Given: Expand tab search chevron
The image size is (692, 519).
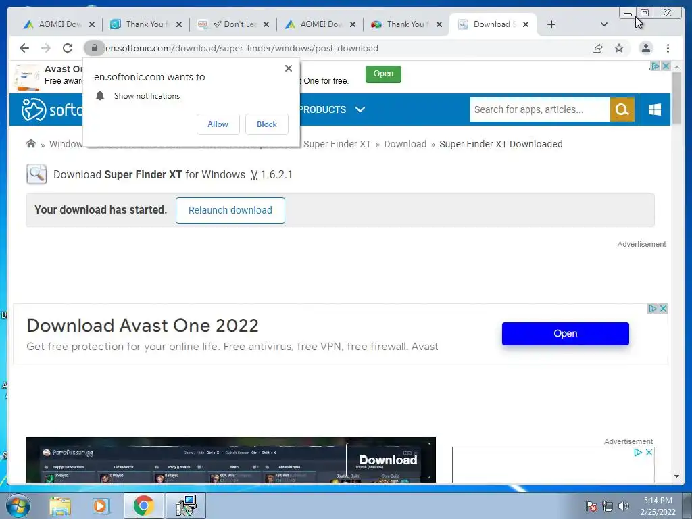Looking at the screenshot, I should click(604, 24).
